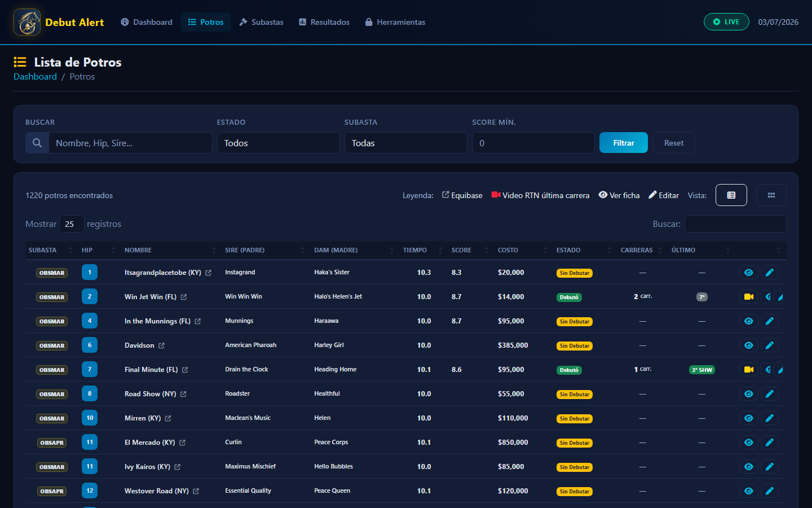Open the Subasta dropdown showing Todas
Screen dimensions: 812x508
coord(406,143)
